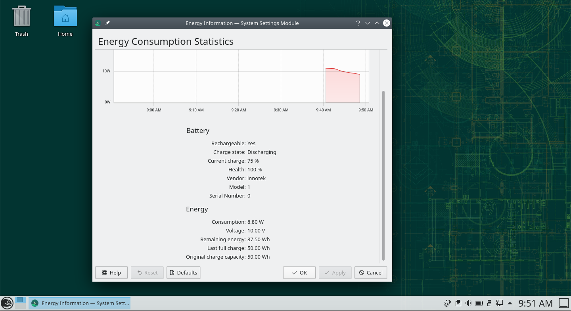Click the Help button
Viewport: 571px width, 311px height.
[x=111, y=273]
